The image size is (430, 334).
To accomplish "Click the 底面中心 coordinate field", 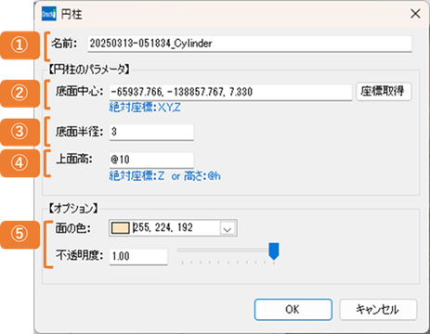I will pyautogui.click(x=230, y=92).
